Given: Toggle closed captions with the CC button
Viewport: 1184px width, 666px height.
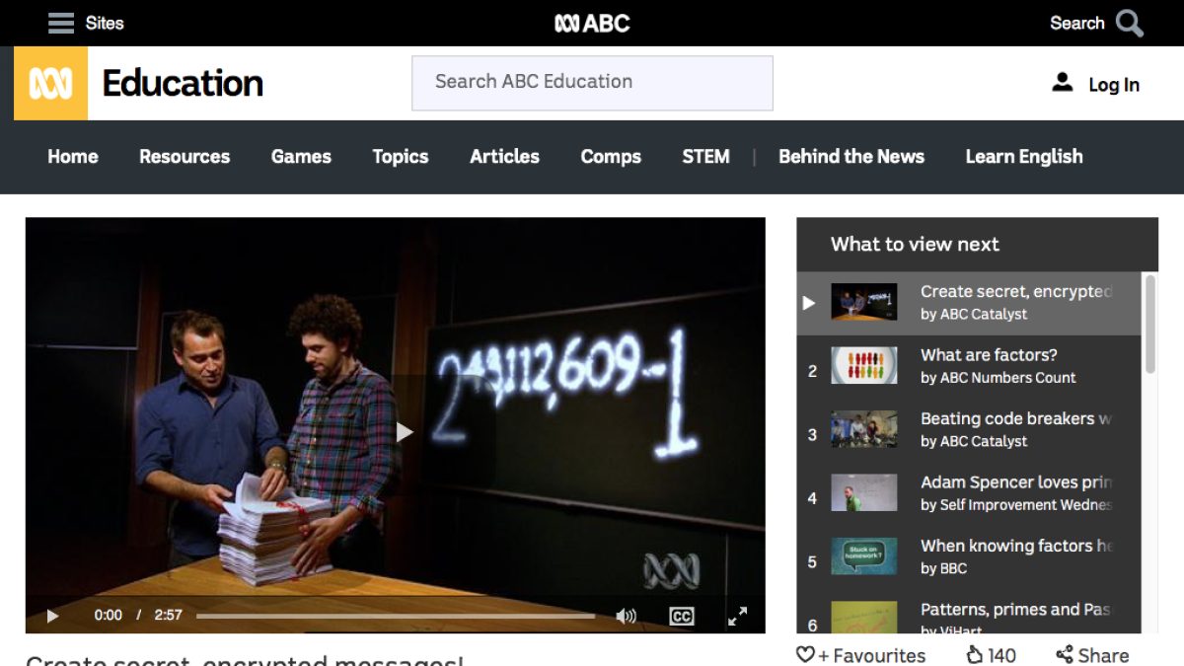Looking at the screenshot, I should point(681,615).
